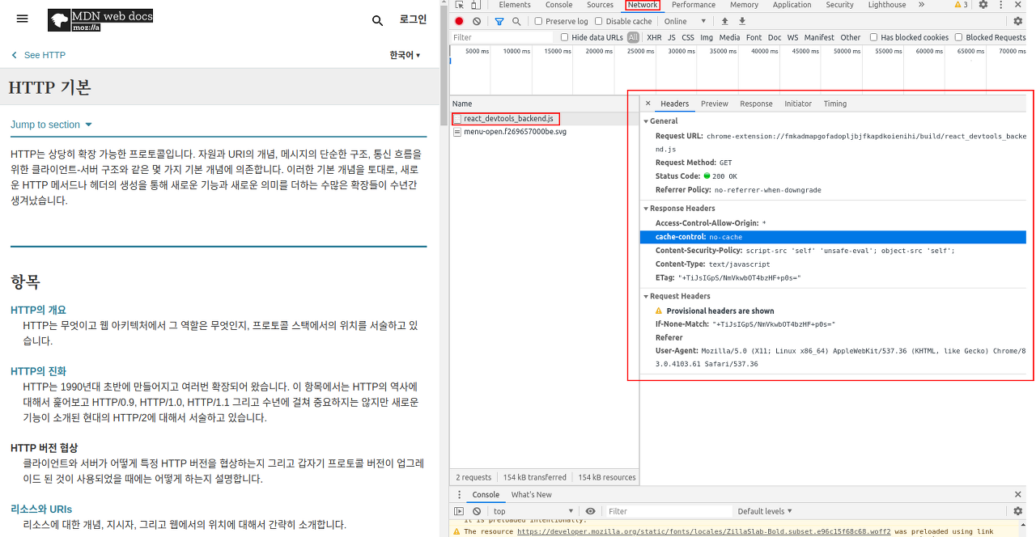Toggle the device toolbar icon
1036x537 pixels.
coord(476,5)
